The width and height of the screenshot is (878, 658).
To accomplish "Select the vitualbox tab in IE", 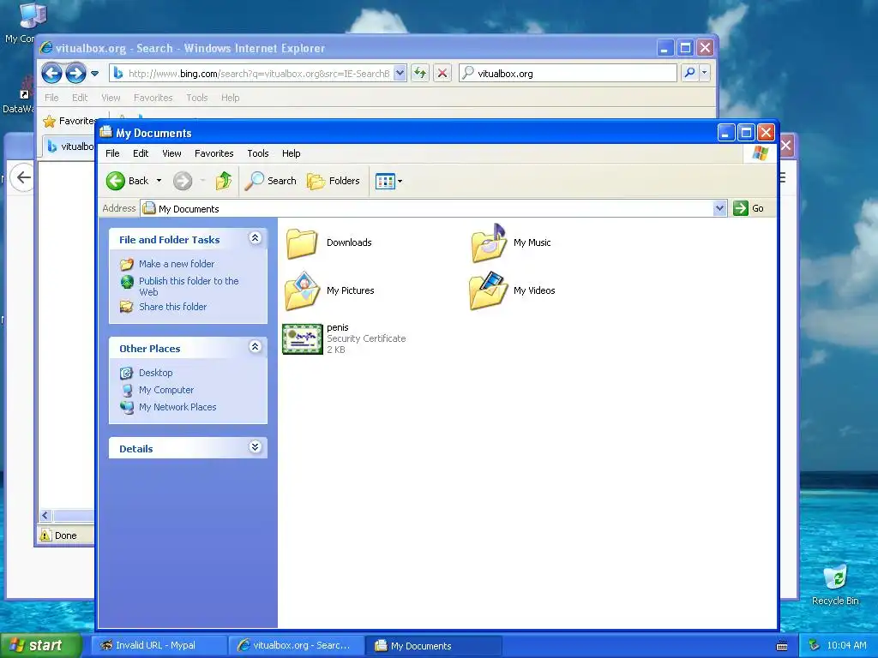I will [70, 147].
